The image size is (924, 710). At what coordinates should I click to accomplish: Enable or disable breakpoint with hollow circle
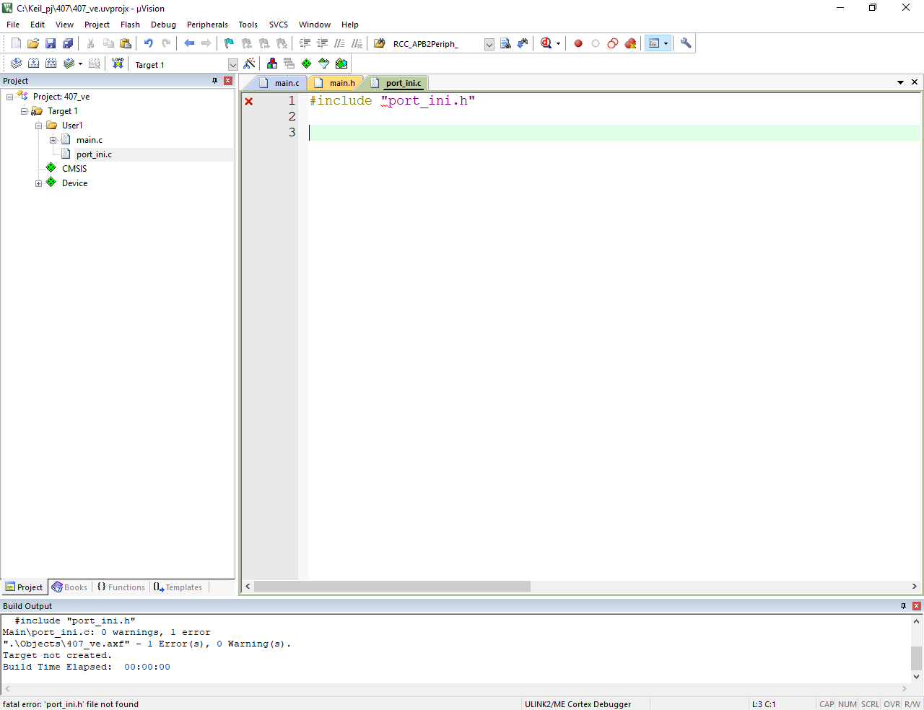click(596, 43)
